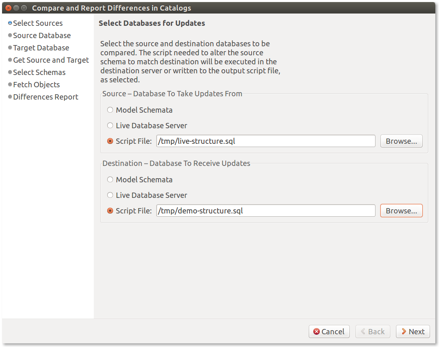The image size is (439, 347).
Task: Click the /tmp/live-structure.sql path field
Action: pos(266,141)
